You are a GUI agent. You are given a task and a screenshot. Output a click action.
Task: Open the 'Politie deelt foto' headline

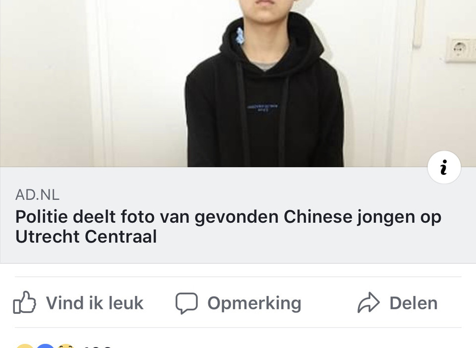pyautogui.click(x=228, y=226)
